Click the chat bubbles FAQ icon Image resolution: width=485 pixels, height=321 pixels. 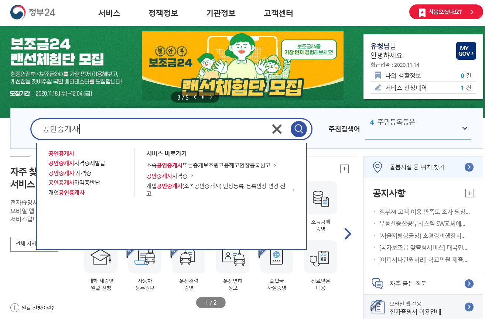point(377,284)
